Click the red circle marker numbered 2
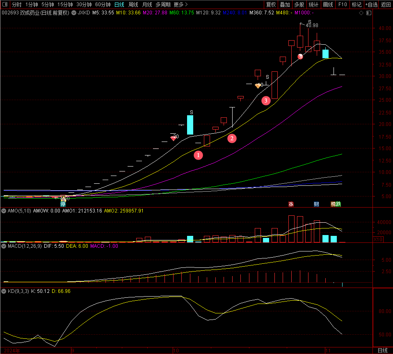 click(232, 138)
